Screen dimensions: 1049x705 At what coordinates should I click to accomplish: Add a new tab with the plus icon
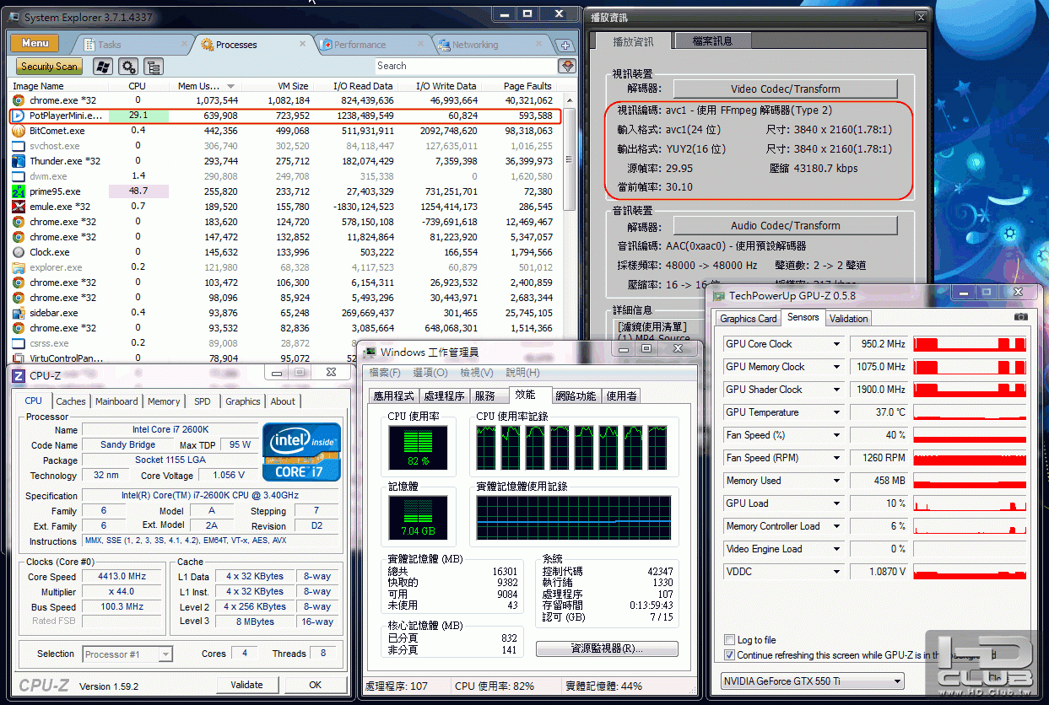click(565, 46)
